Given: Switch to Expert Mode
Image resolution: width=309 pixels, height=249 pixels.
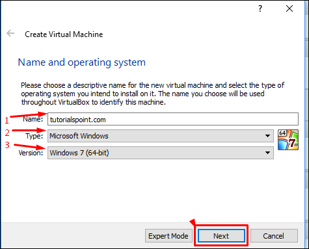Looking at the screenshot, I should (168, 236).
